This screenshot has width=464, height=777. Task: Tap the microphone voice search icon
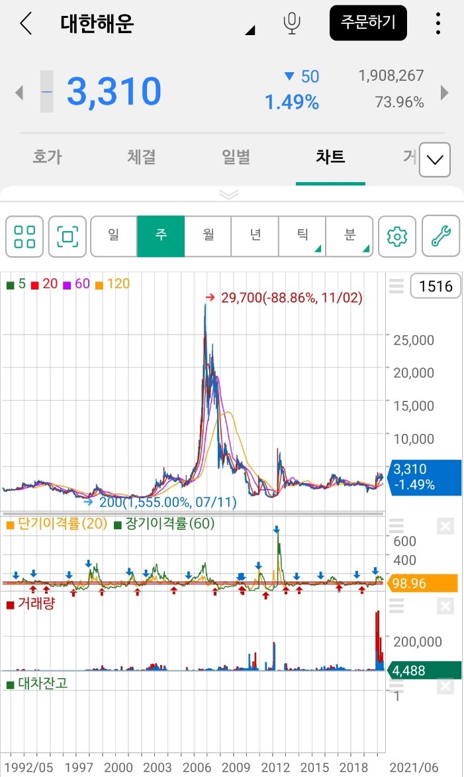[x=292, y=23]
